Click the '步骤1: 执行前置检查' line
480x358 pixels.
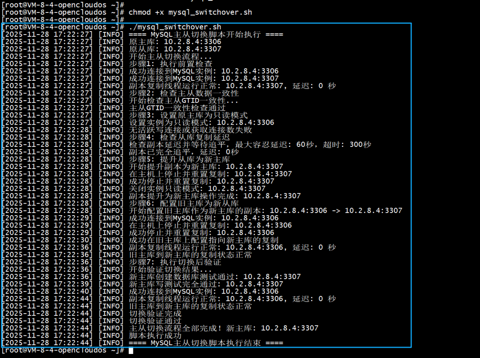point(107,63)
